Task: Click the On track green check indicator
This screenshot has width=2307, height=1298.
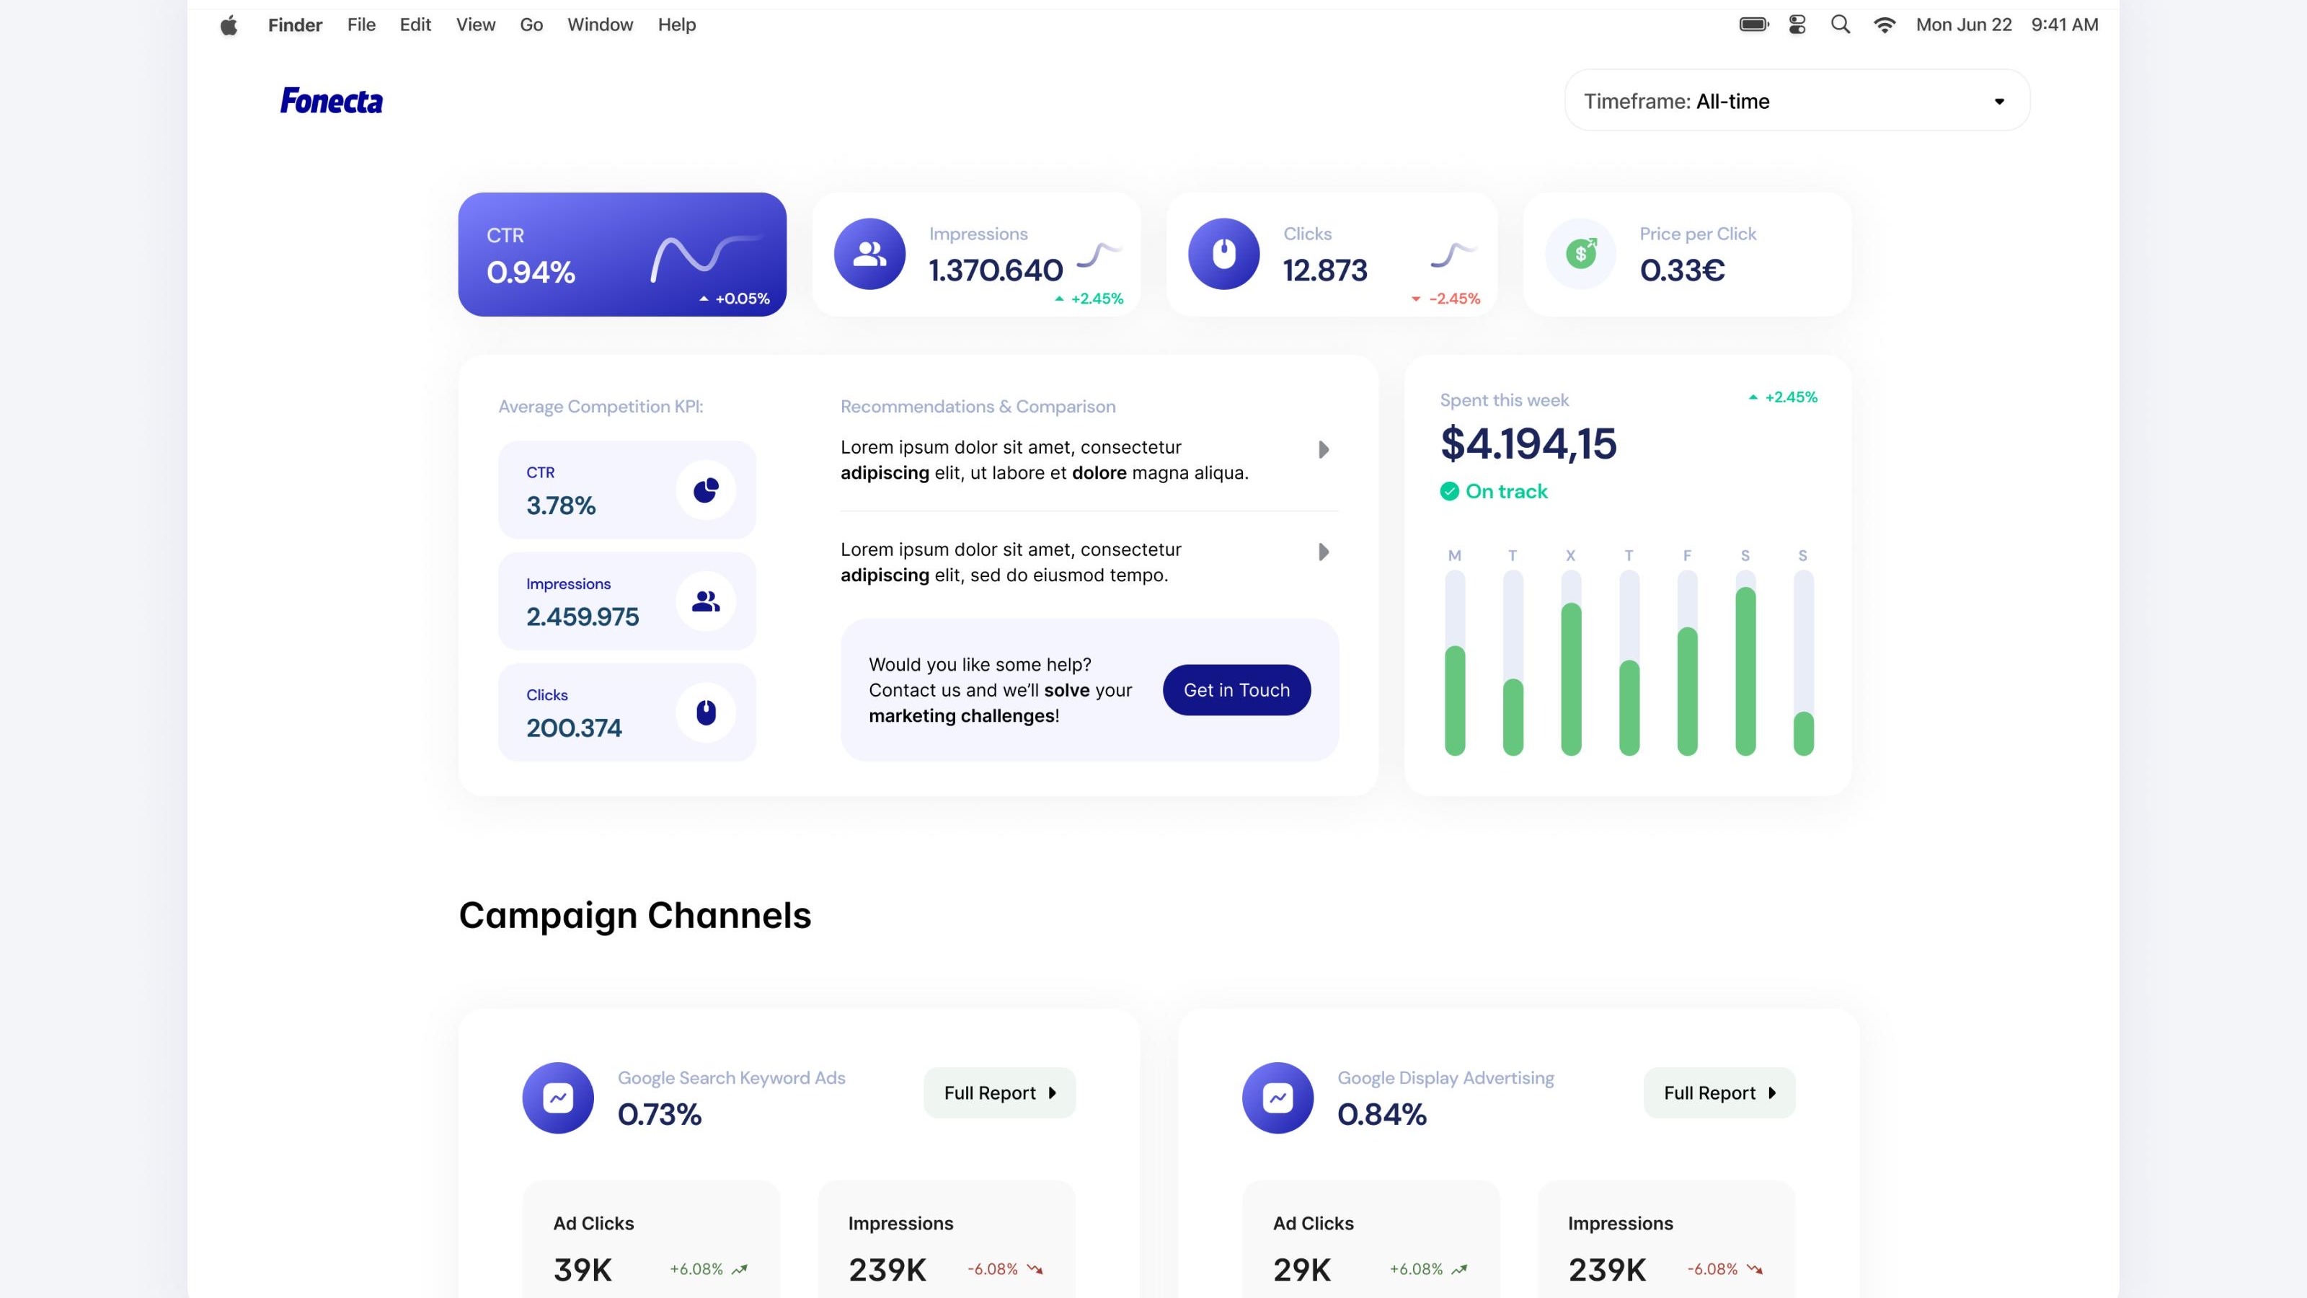Action: (1449, 491)
